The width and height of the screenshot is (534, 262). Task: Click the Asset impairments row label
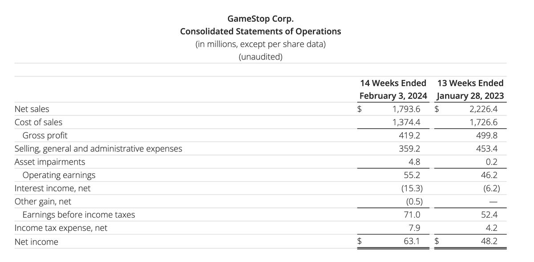50,162
